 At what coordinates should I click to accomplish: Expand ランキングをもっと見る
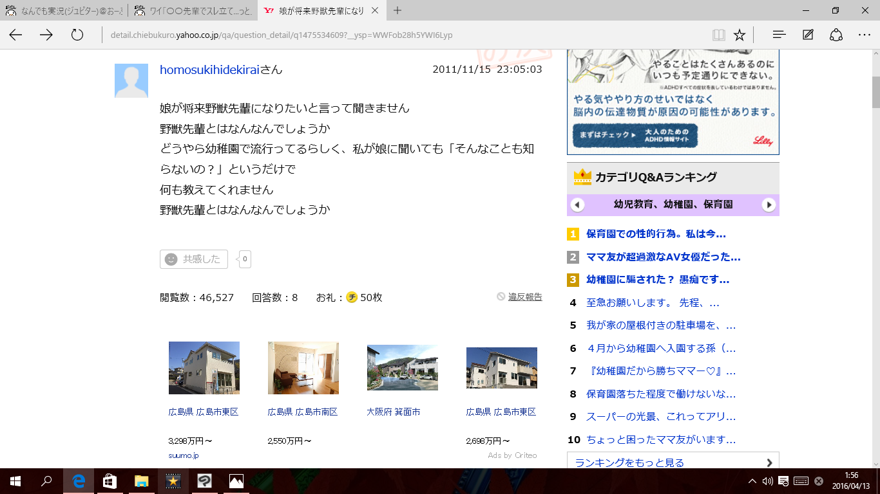tap(673, 462)
